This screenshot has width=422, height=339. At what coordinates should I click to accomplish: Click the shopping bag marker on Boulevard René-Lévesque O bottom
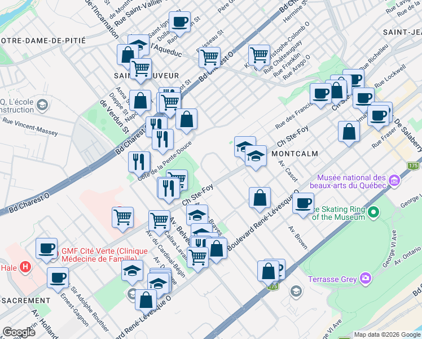146,302
